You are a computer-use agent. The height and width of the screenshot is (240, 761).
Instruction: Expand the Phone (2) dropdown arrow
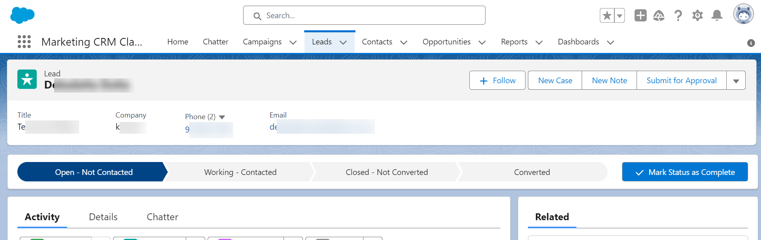pyautogui.click(x=222, y=117)
